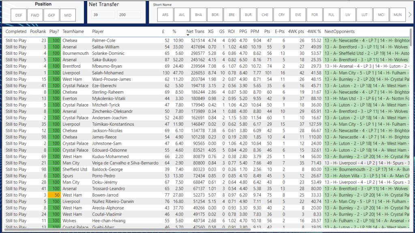Image resolution: width=415 pixels, height=233 pixels.
Task: Edit the Net Transfer maximum value 200
Action: tap(129, 15)
